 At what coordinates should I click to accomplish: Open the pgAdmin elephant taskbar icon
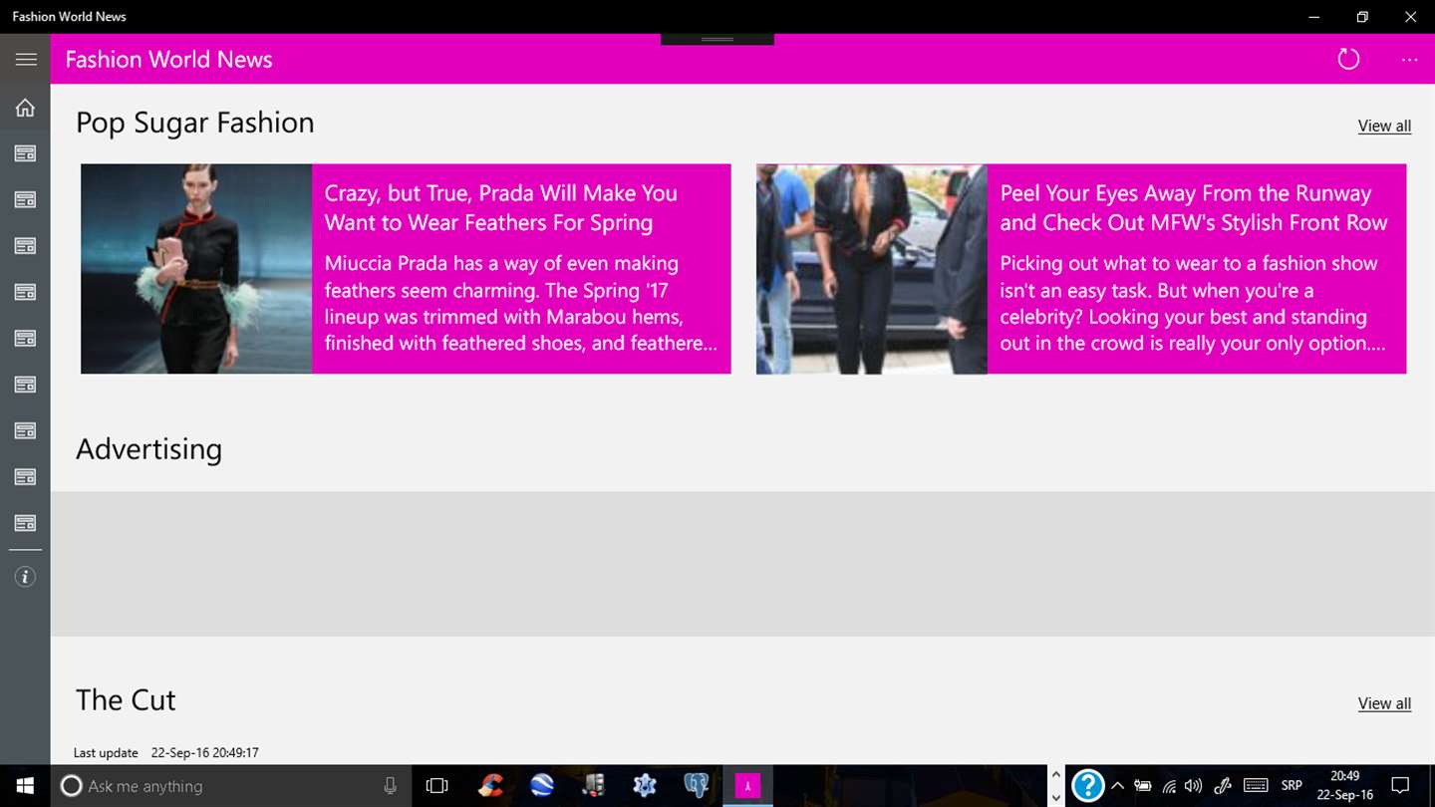(x=696, y=786)
